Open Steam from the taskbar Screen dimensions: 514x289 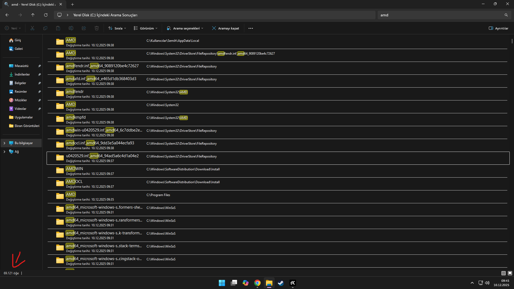(281, 283)
